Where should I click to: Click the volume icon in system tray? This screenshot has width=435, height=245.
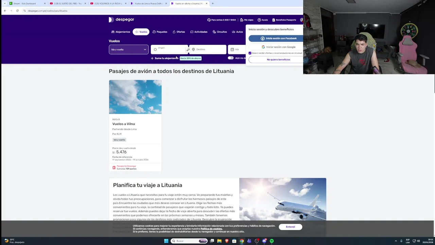point(418,241)
